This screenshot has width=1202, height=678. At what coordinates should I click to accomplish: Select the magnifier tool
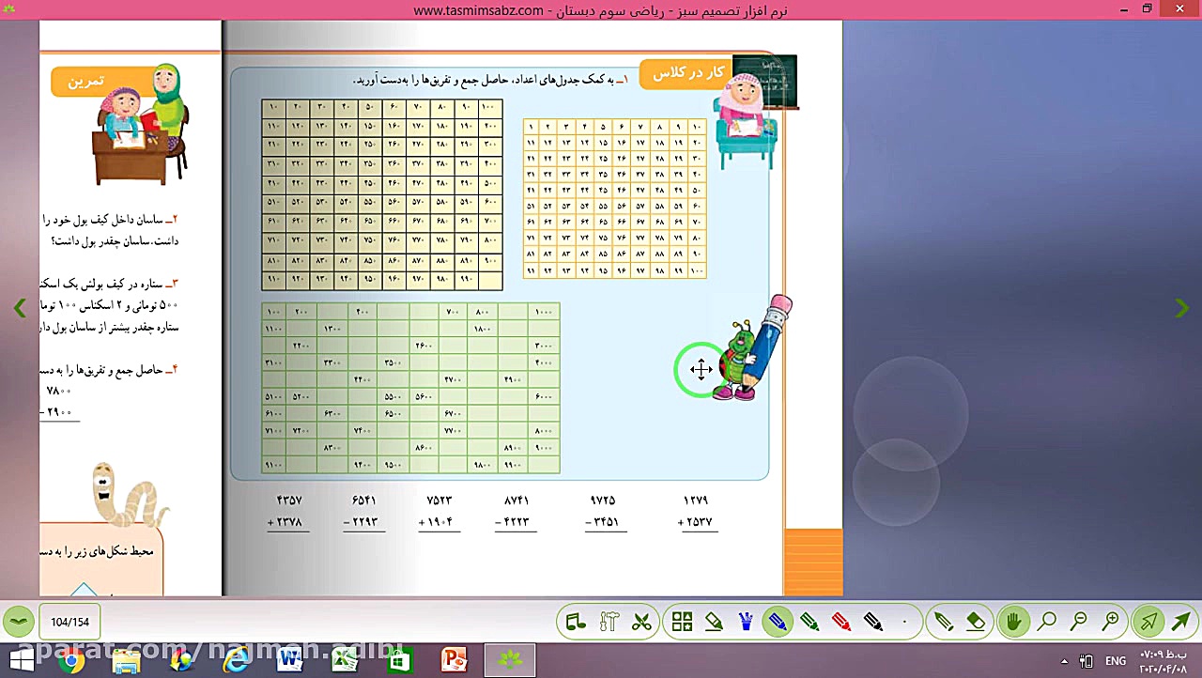(1047, 622)
